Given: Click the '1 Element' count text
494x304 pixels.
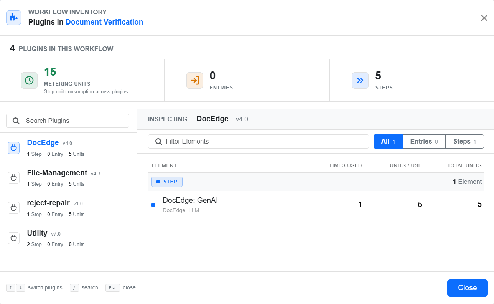Looking at the screenshot, I should pos(467,182).
